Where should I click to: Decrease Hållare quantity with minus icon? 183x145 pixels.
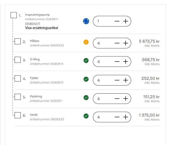point(117,43)
